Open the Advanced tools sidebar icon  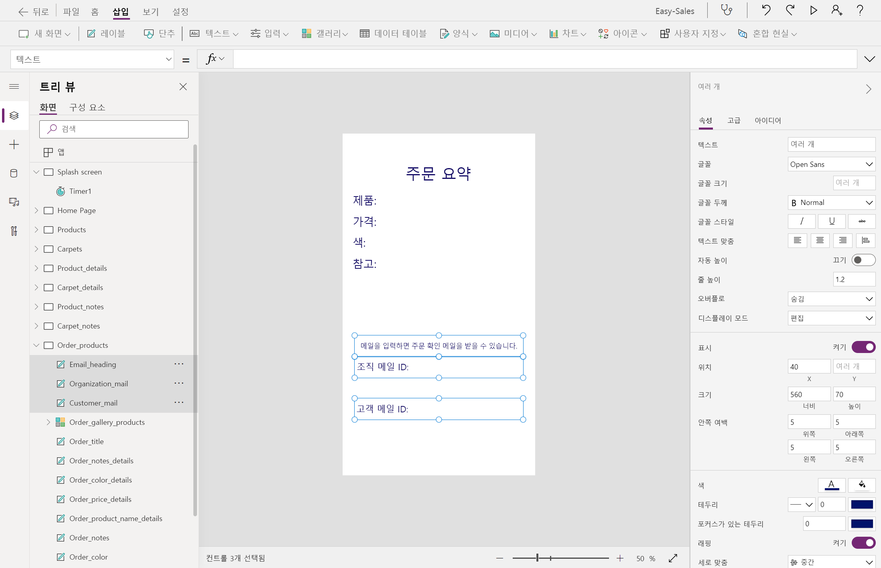click(x=14, y=231)
